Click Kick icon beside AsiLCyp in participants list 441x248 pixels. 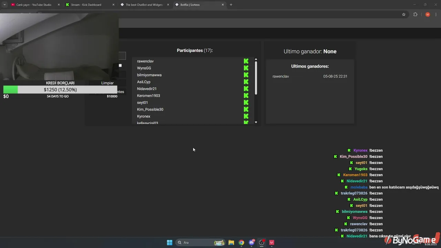[x=246, y=82]
